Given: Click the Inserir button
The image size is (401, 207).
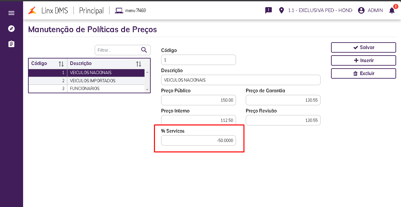Looking at the screenshot, I should point(364,60).
